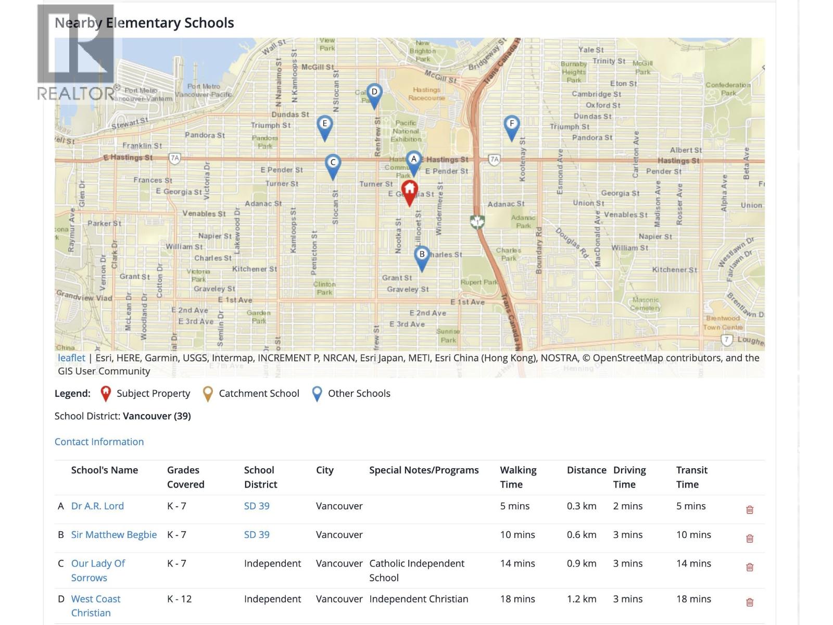This screenshot has height=625, width=833.
Task: Open the Dr A.R. Lord school link
Action: [x=97, y=506]
